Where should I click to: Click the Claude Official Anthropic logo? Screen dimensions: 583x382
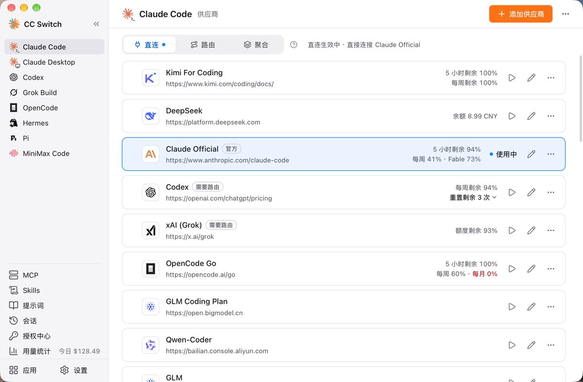(x=151, y=154)
